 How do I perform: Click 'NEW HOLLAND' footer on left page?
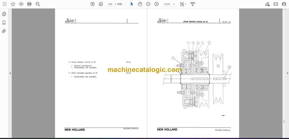click(x=74, y=130)
